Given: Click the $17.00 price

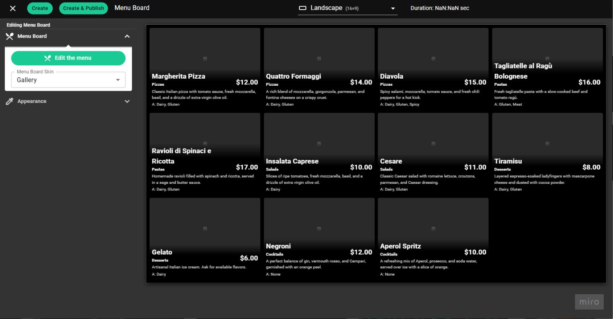Looking at the screenshot, I should click(247, 167).
